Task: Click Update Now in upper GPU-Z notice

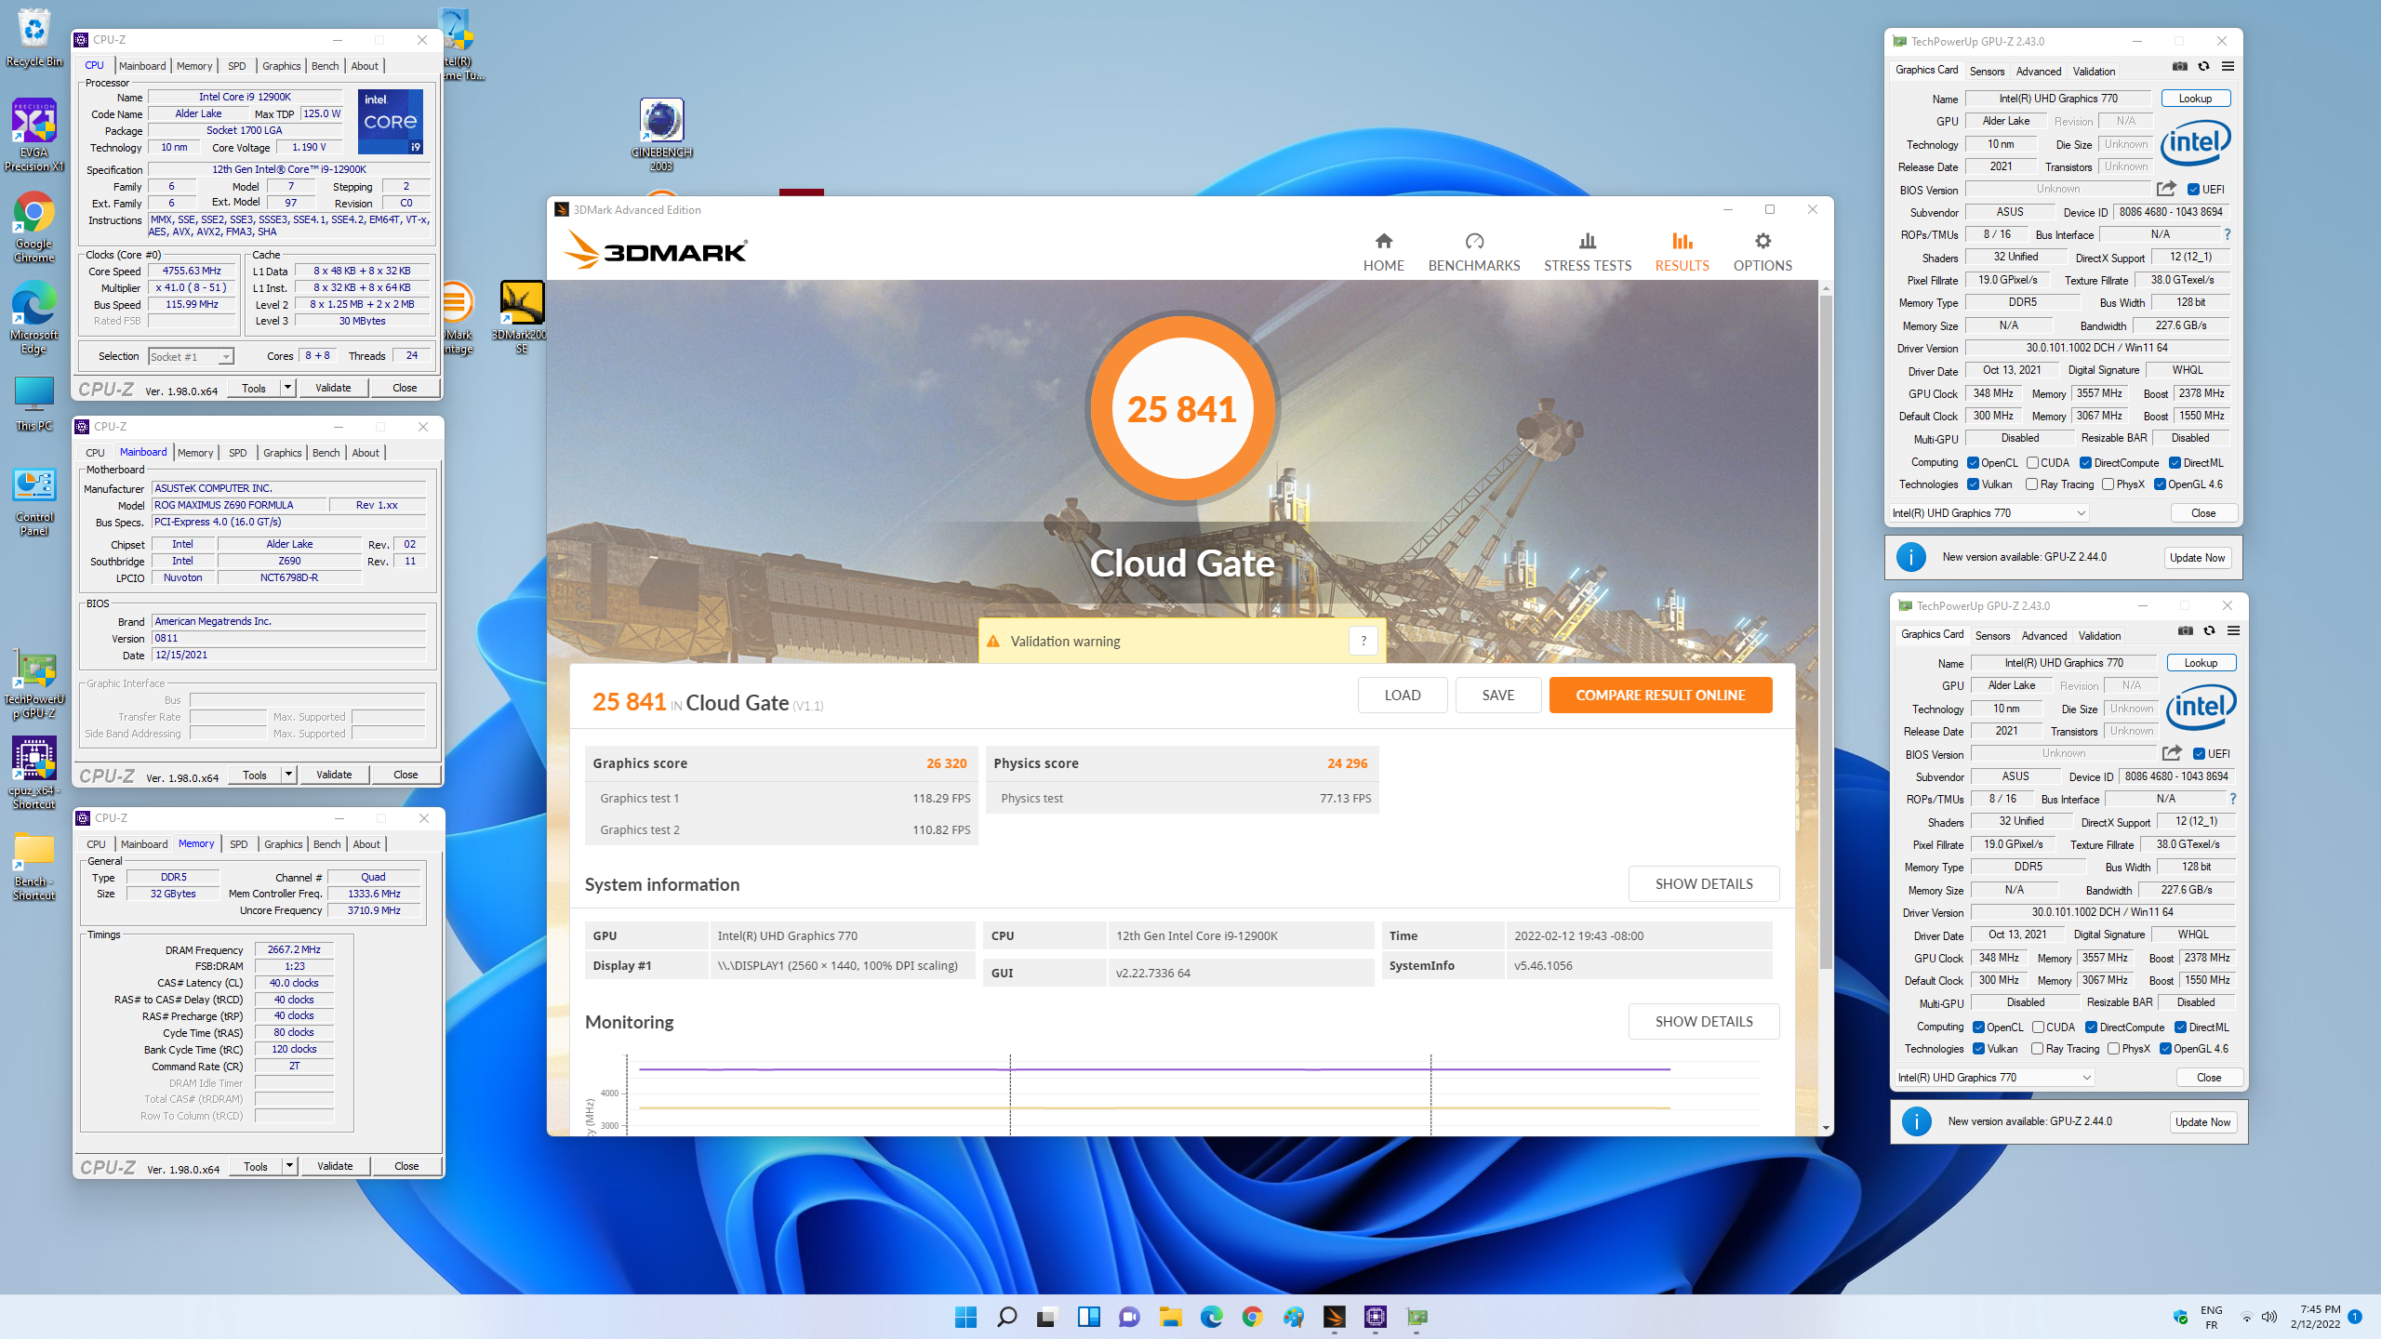Action: (2197, 558)
